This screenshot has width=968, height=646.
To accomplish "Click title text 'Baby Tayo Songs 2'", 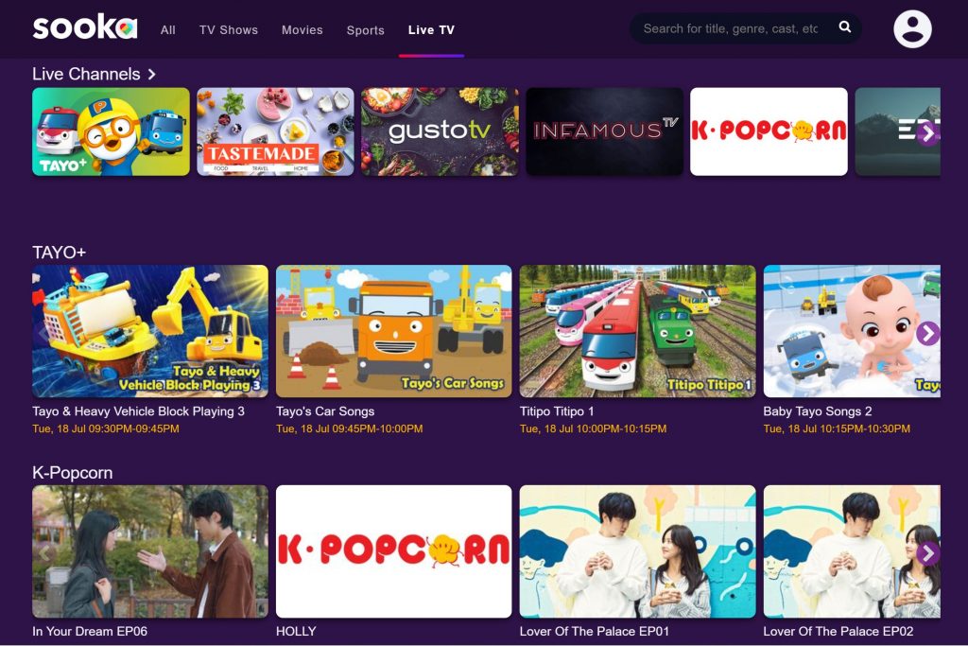I will 818,411.
